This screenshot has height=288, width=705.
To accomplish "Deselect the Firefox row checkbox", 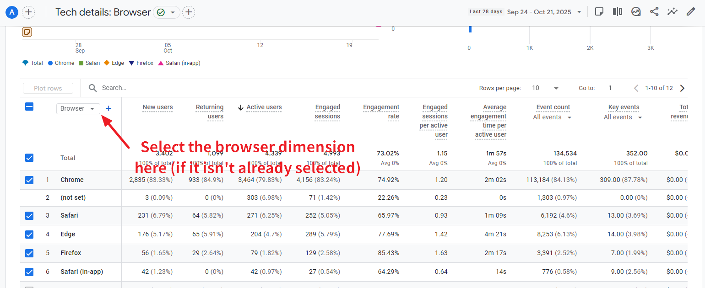I will click(29, 253).
